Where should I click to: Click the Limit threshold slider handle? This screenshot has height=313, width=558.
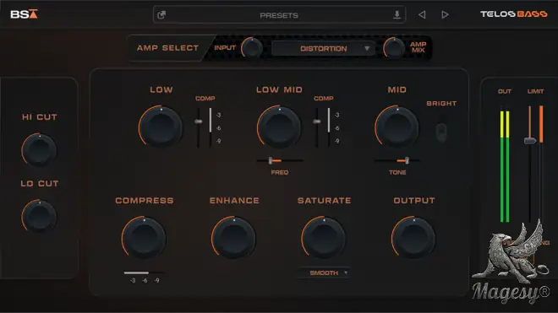click(530, 141)
